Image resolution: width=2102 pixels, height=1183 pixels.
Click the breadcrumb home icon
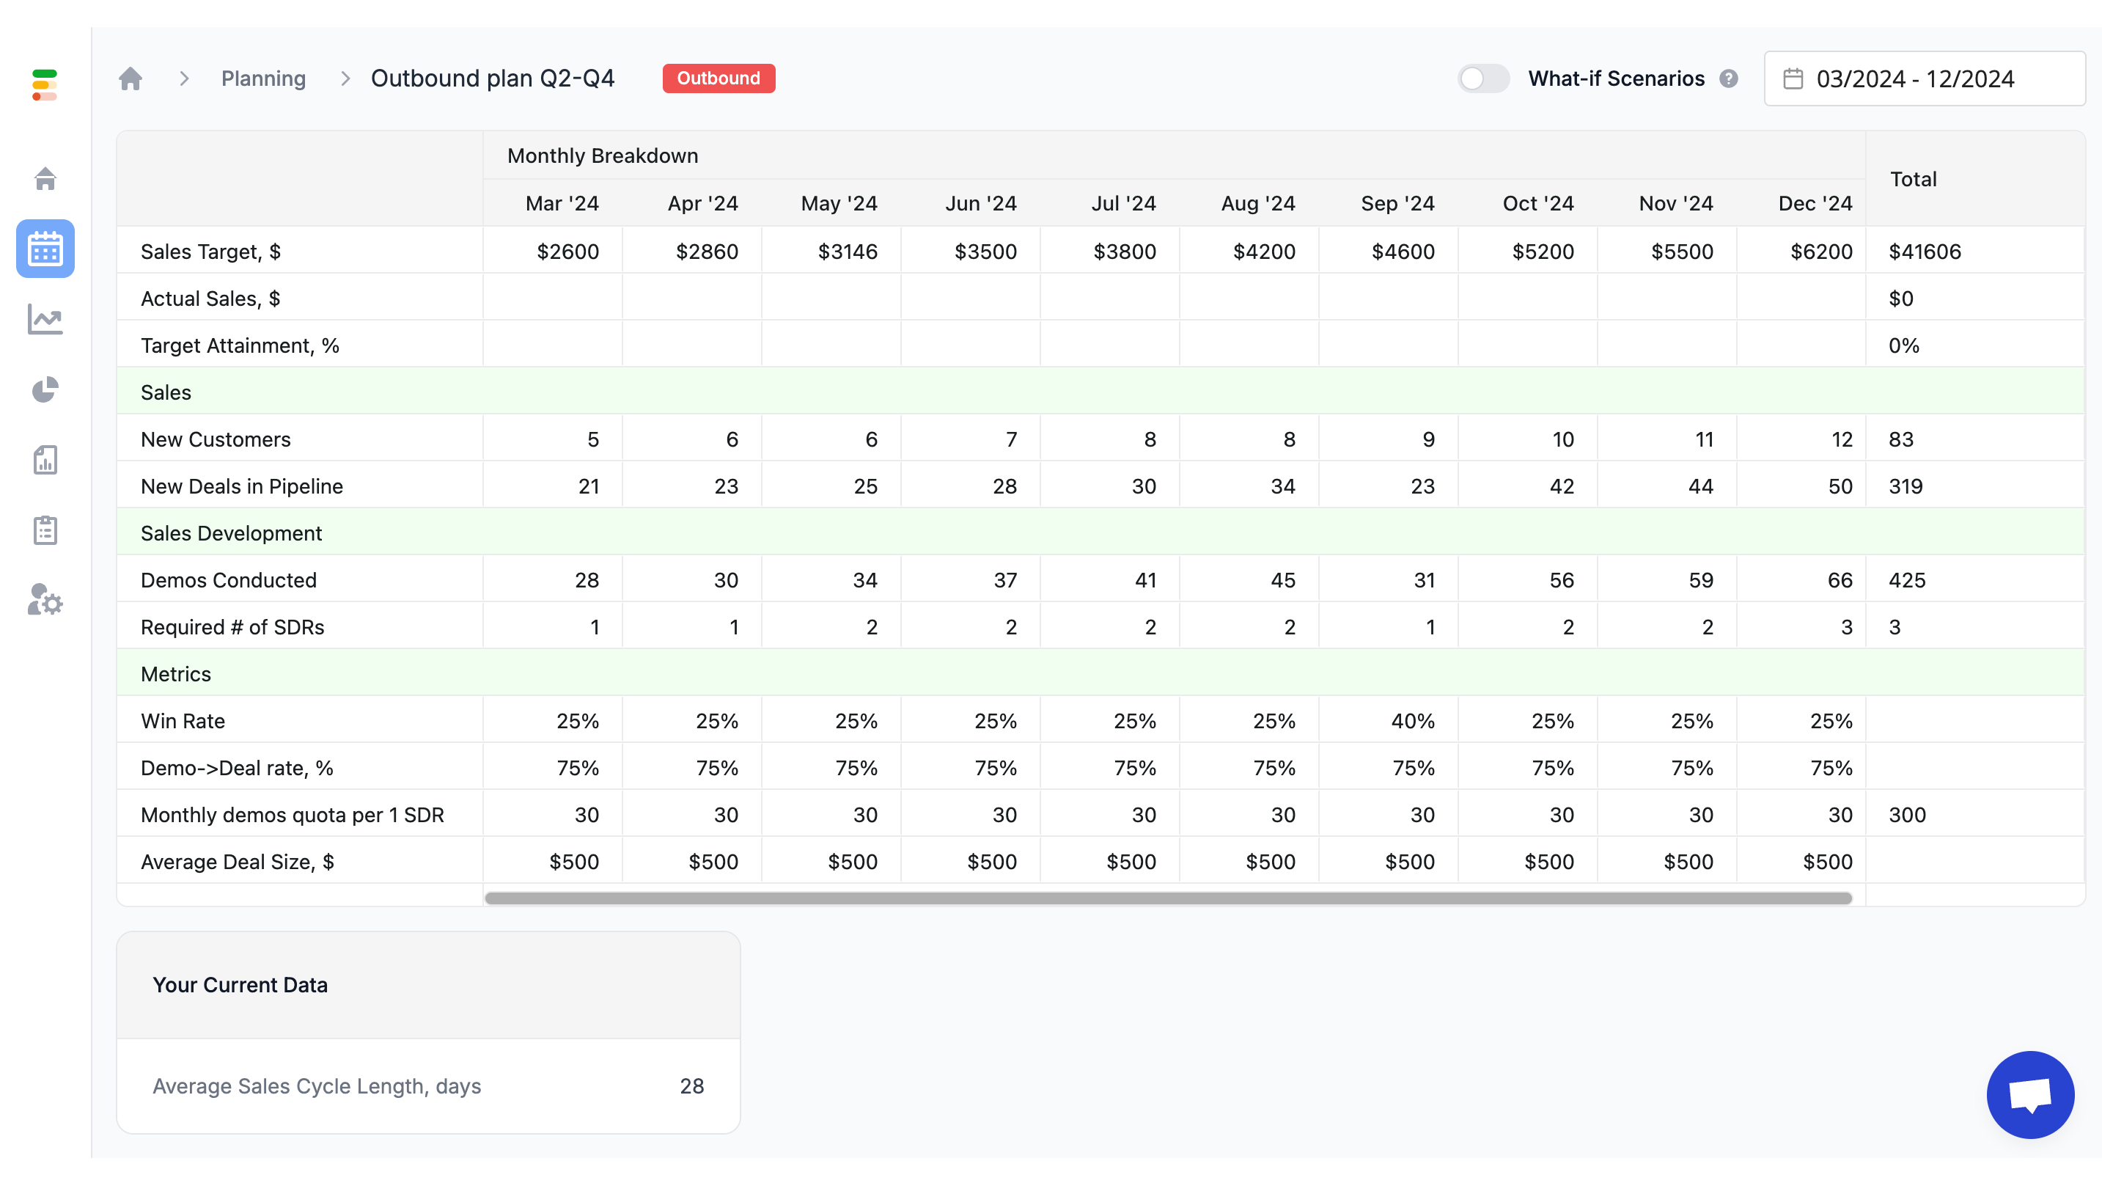[x=131, y=78]
